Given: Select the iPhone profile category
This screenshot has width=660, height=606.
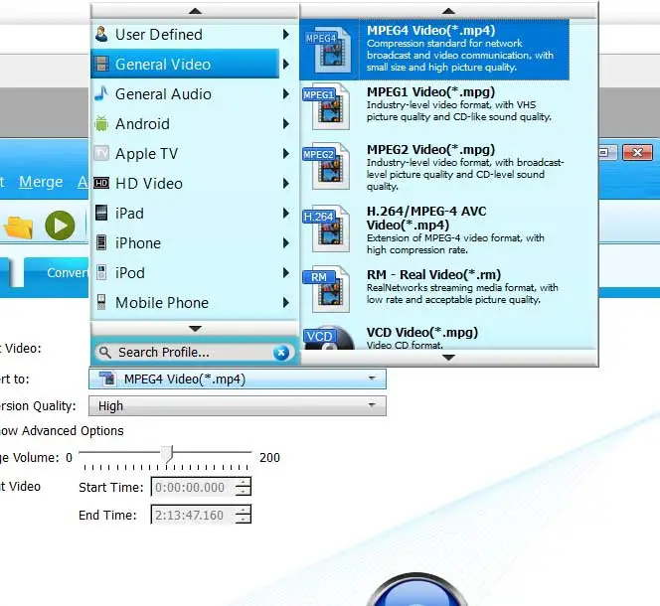Looking at the screenshot, I should 195,243.
